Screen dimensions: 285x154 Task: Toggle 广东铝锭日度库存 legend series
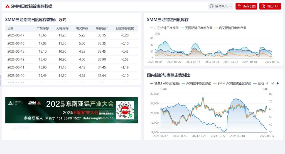click(x=164, y=28)
